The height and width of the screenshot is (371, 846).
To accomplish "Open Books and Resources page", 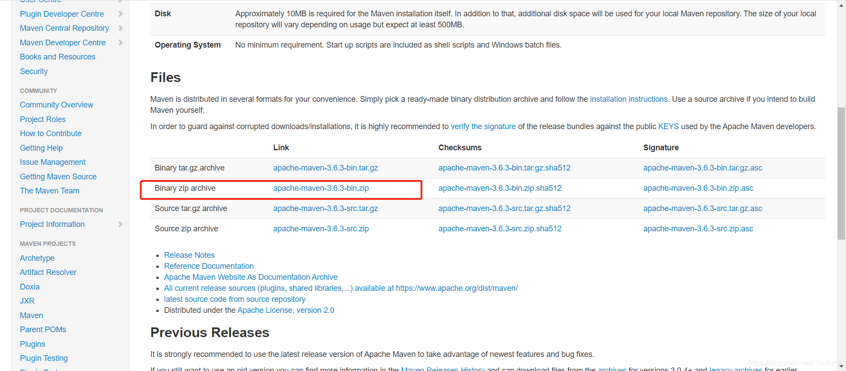I will click(x=57, y=57).
